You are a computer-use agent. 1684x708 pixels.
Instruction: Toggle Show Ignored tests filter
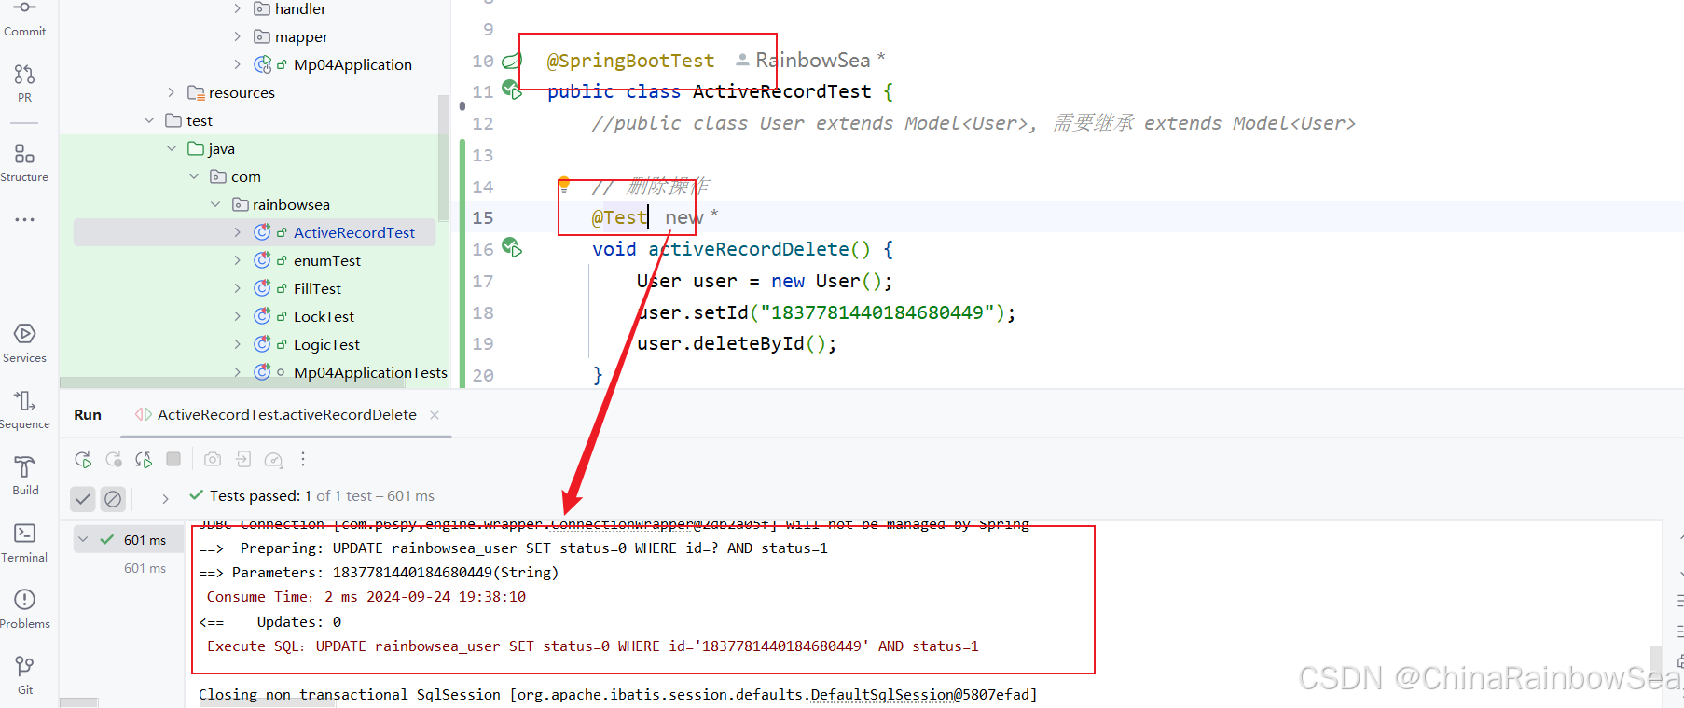(x=113, y=499)
